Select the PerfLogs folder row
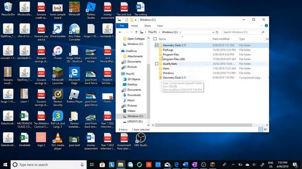302x169 pixels. tap(211, 50)
